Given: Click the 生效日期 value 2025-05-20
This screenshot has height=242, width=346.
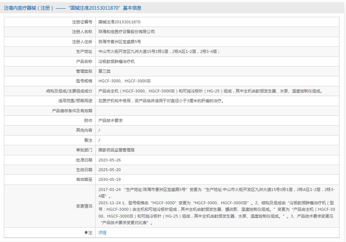Looking at the screenshot, I should click(109, 169).
